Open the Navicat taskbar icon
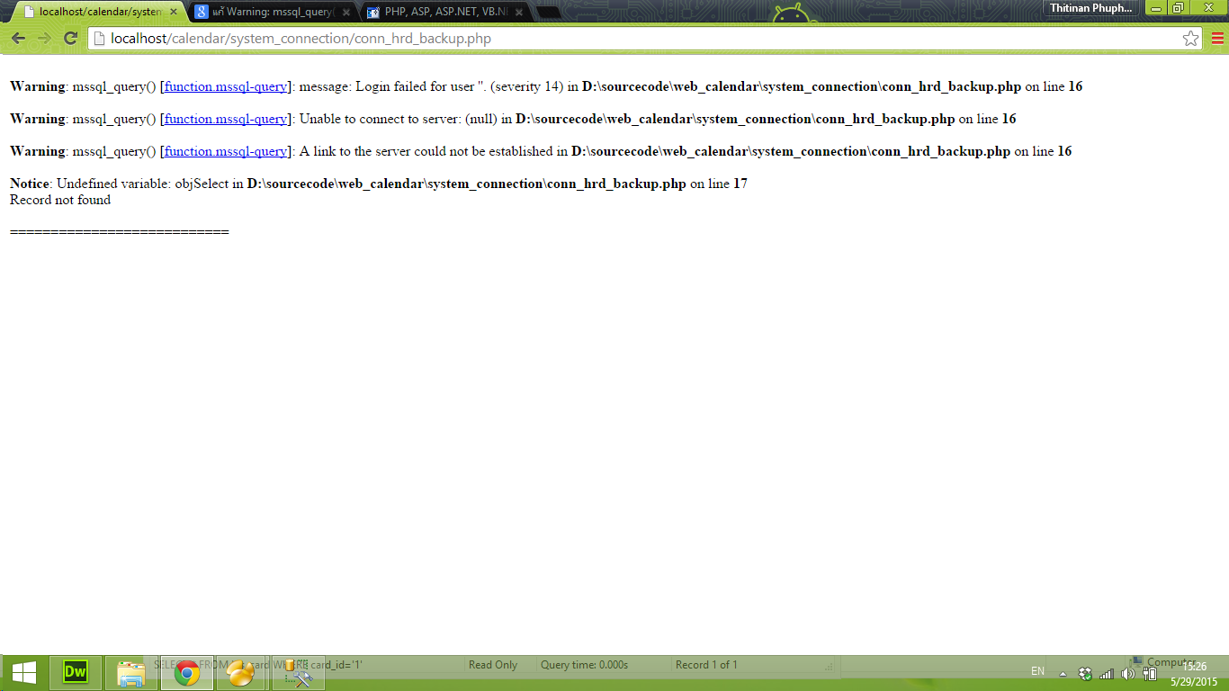The width and height of the screenshot is (1229, 691). pos(241,673)
